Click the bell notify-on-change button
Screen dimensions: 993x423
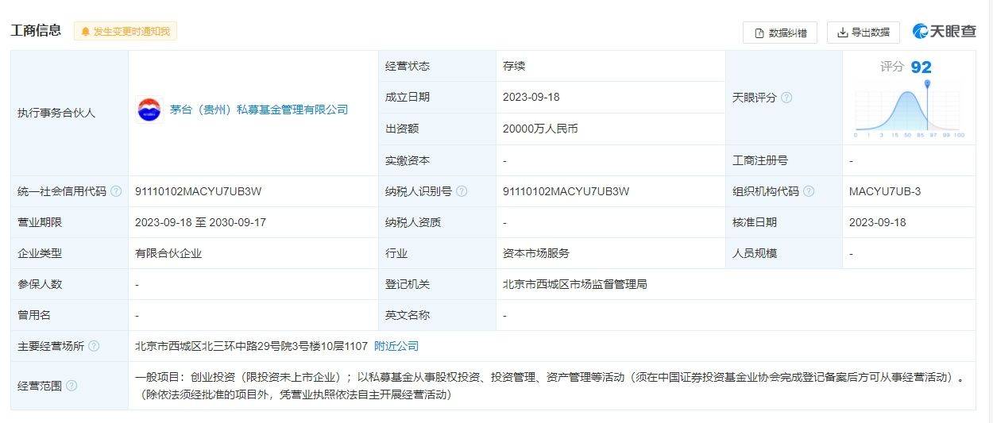[126, 32]
